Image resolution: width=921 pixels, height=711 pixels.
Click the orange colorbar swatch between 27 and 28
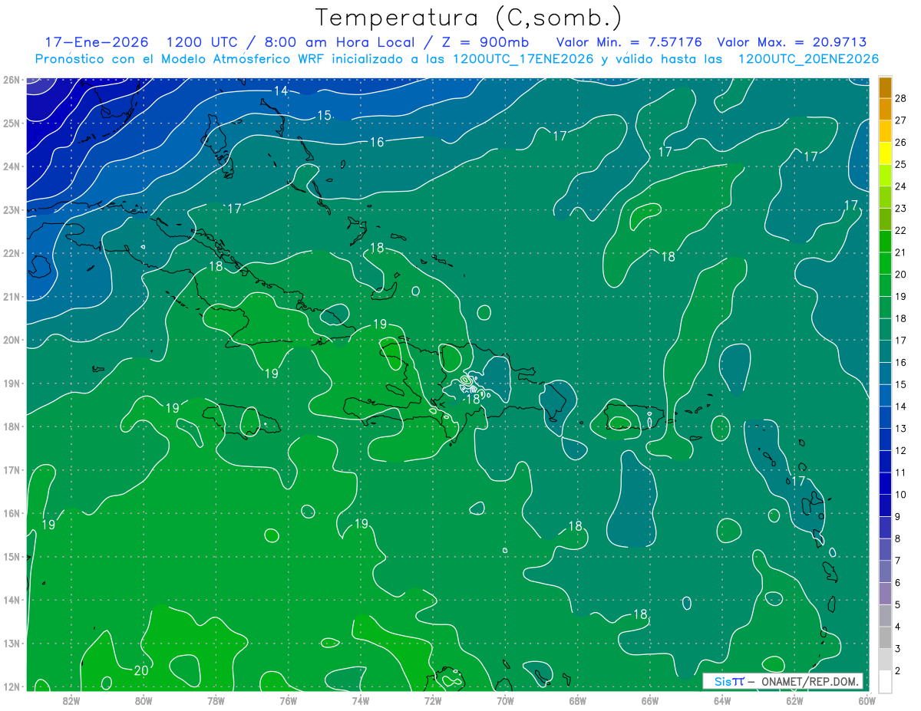click(885, 109)
